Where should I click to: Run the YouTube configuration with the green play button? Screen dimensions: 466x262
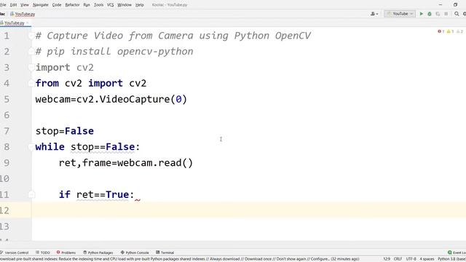[x=421, y=14]
